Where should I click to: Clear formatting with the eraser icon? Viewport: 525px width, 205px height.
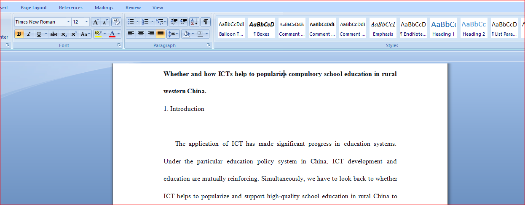pos(116,22)
